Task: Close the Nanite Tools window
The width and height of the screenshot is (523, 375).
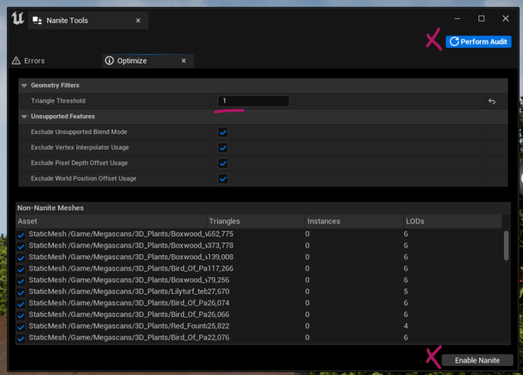Action: click(x=505, y=19)
